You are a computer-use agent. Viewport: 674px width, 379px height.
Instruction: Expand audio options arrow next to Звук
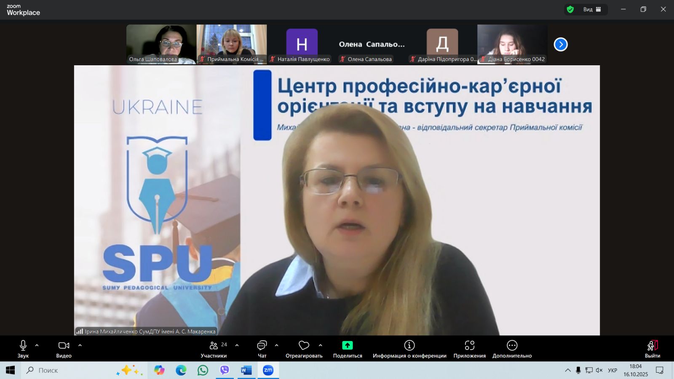tap(37, 345)
